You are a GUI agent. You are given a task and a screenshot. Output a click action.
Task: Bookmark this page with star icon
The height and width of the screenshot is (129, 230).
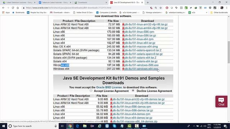click(161, 8)
